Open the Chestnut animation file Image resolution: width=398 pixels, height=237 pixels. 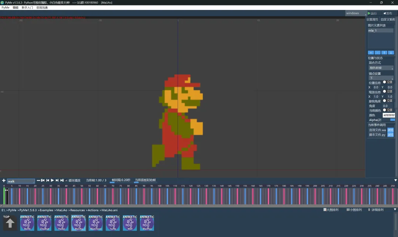(x=45, y=223)
